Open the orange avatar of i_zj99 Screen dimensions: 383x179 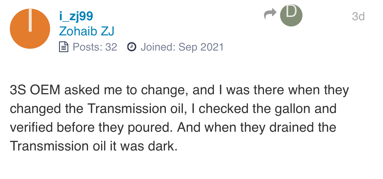coord(30,29)
